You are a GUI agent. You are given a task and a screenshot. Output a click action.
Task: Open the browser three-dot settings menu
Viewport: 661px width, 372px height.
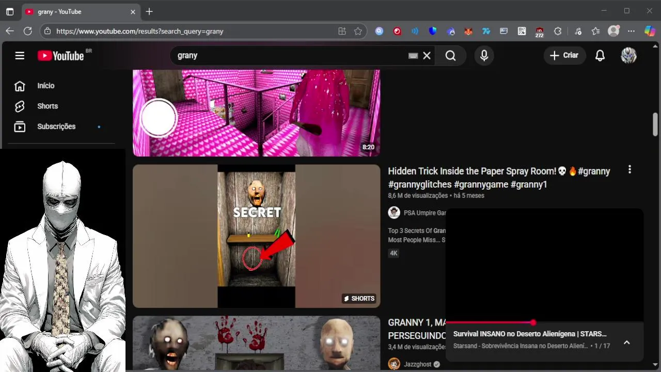(631, 31)
